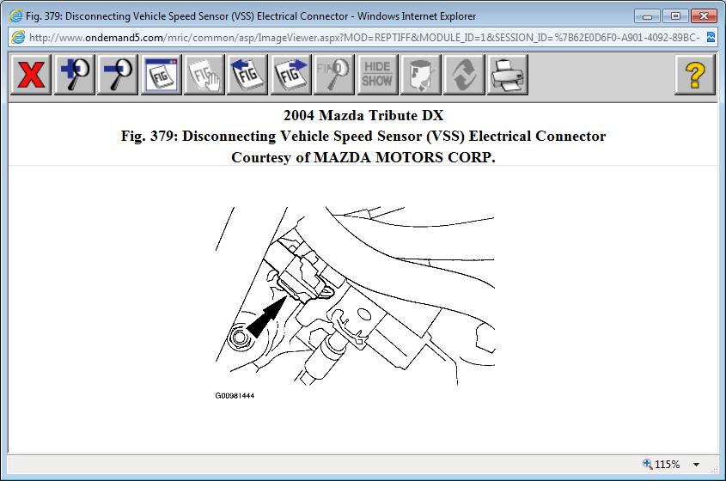Click 'Courtesy of MAZDA MOTORS CORP.' text
The image size is (726, 481).
[x=363, y=157]
